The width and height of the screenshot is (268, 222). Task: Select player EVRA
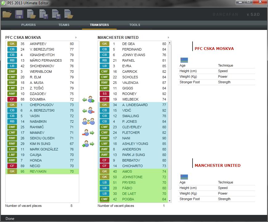pos(133,66)
